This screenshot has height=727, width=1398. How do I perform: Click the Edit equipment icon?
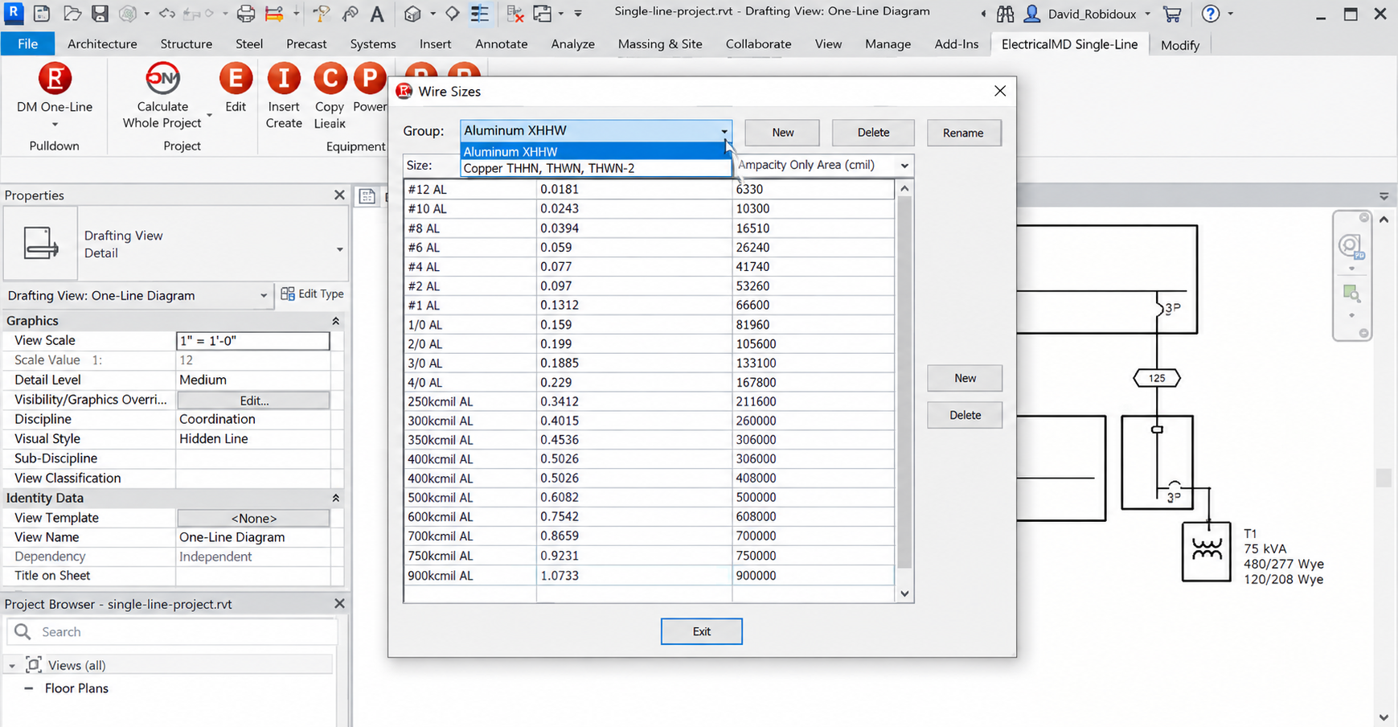point(236,88)
